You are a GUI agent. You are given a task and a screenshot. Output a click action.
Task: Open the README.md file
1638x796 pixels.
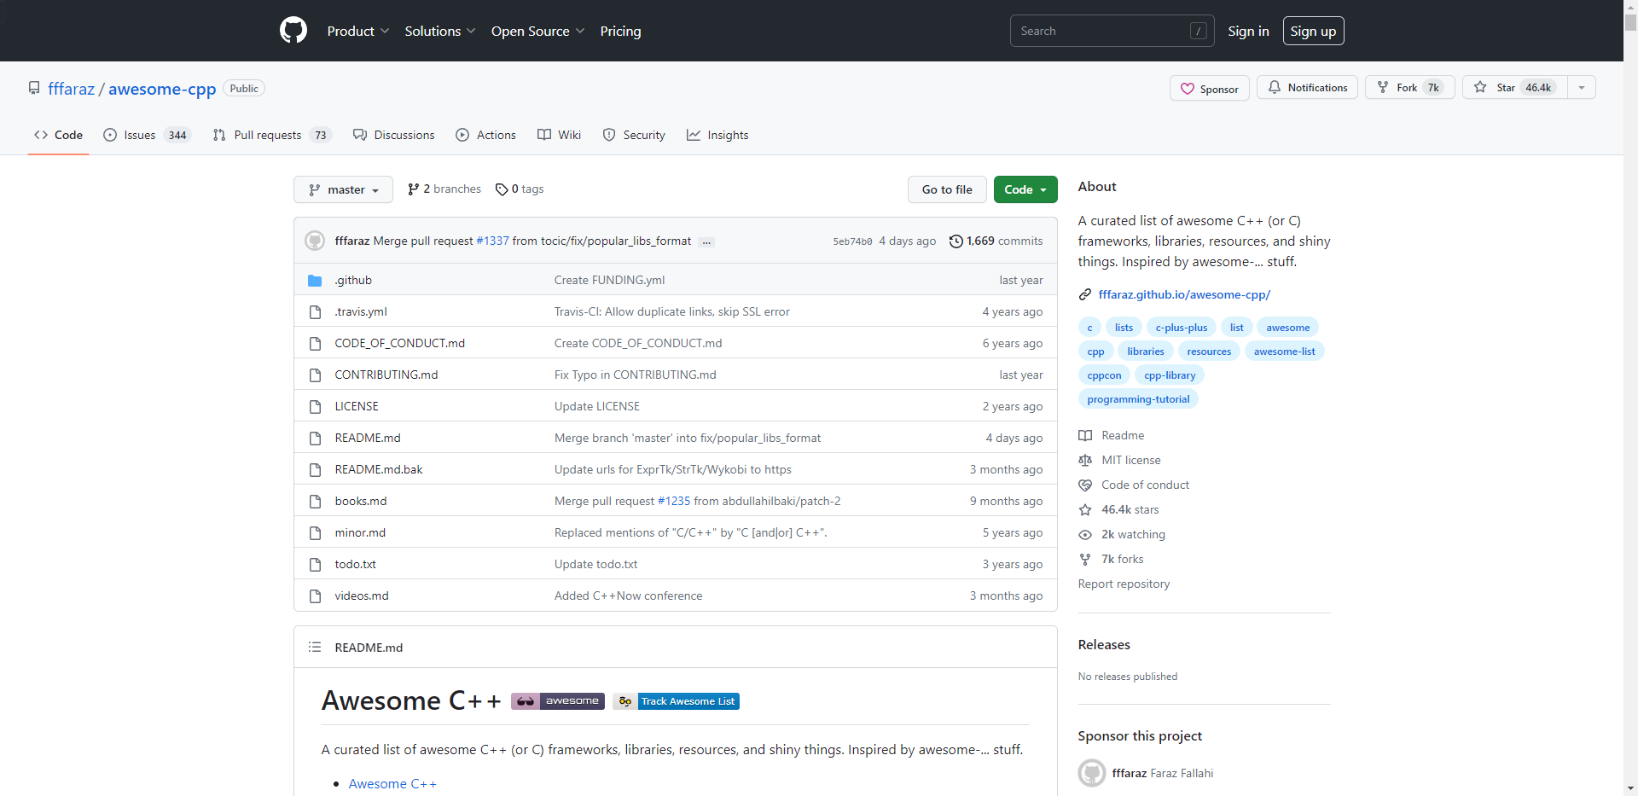pyautogui.click(x=368, y=439)
